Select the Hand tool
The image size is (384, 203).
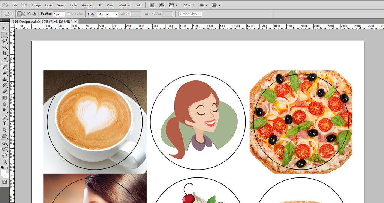pos(4,155)
